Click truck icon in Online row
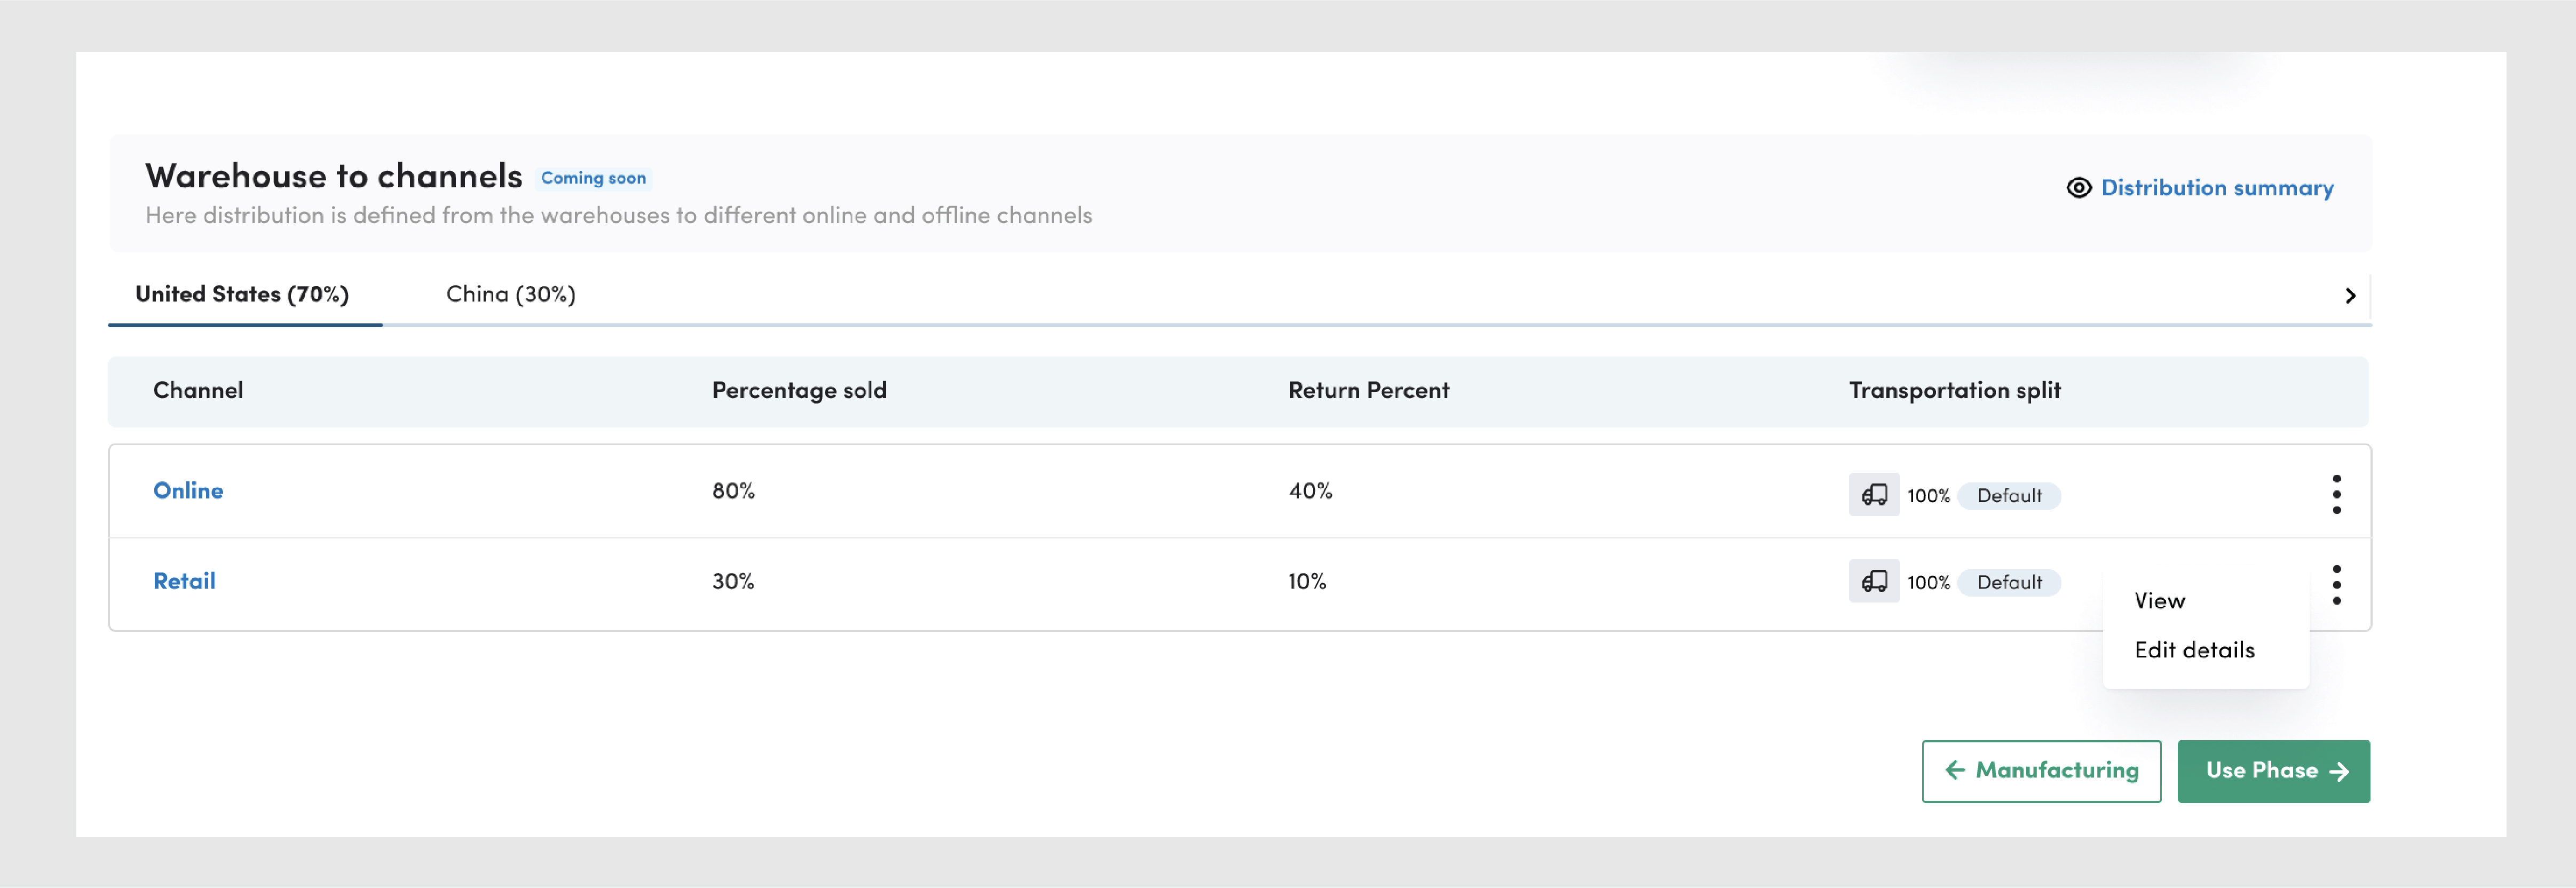The image size is (2576, 888). pyautogui.click(x=1873, y=495)
